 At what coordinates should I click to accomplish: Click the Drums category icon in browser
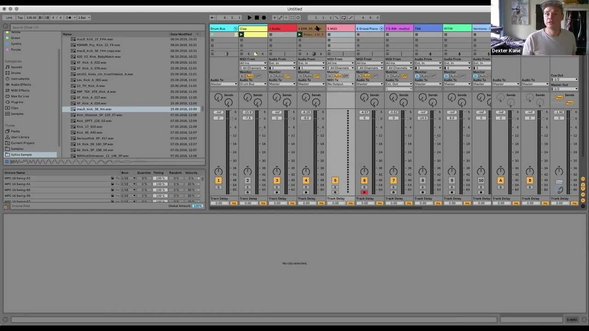[x=7, y=73]
